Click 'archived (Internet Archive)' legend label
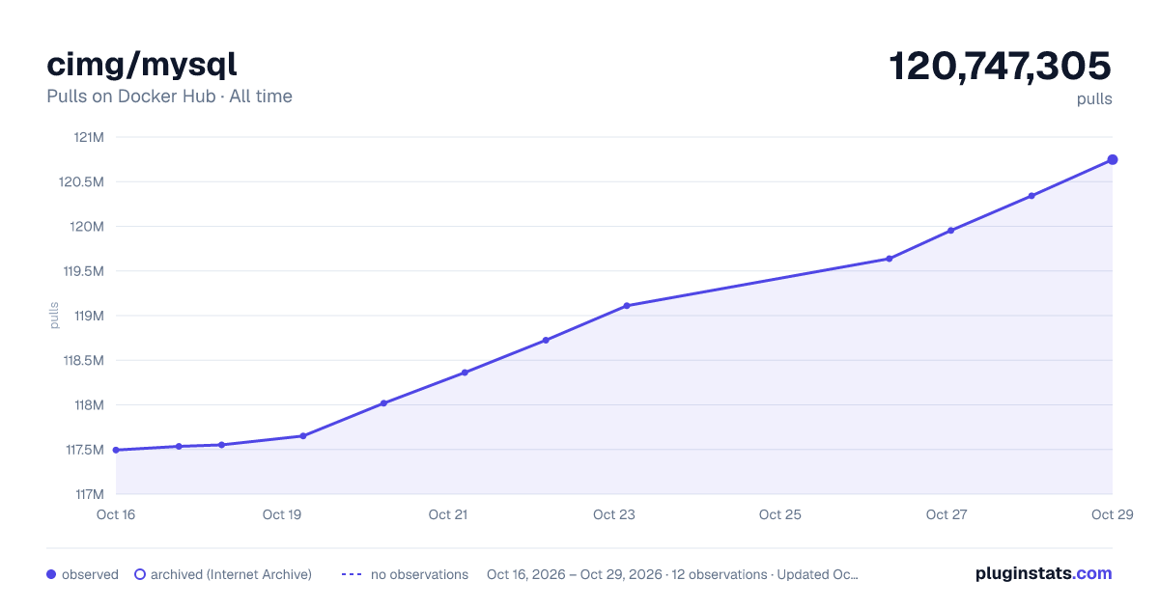Viewport: 1159px width, 608px height. 231,574
